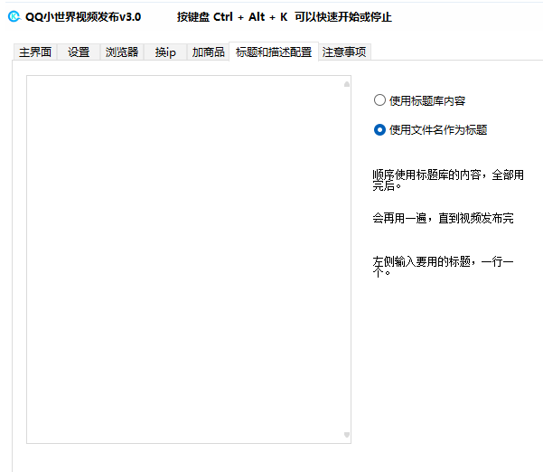
Task: Click the 会再用一遍 instruction text
Action: pyautogui.click(x=443, y=219)
